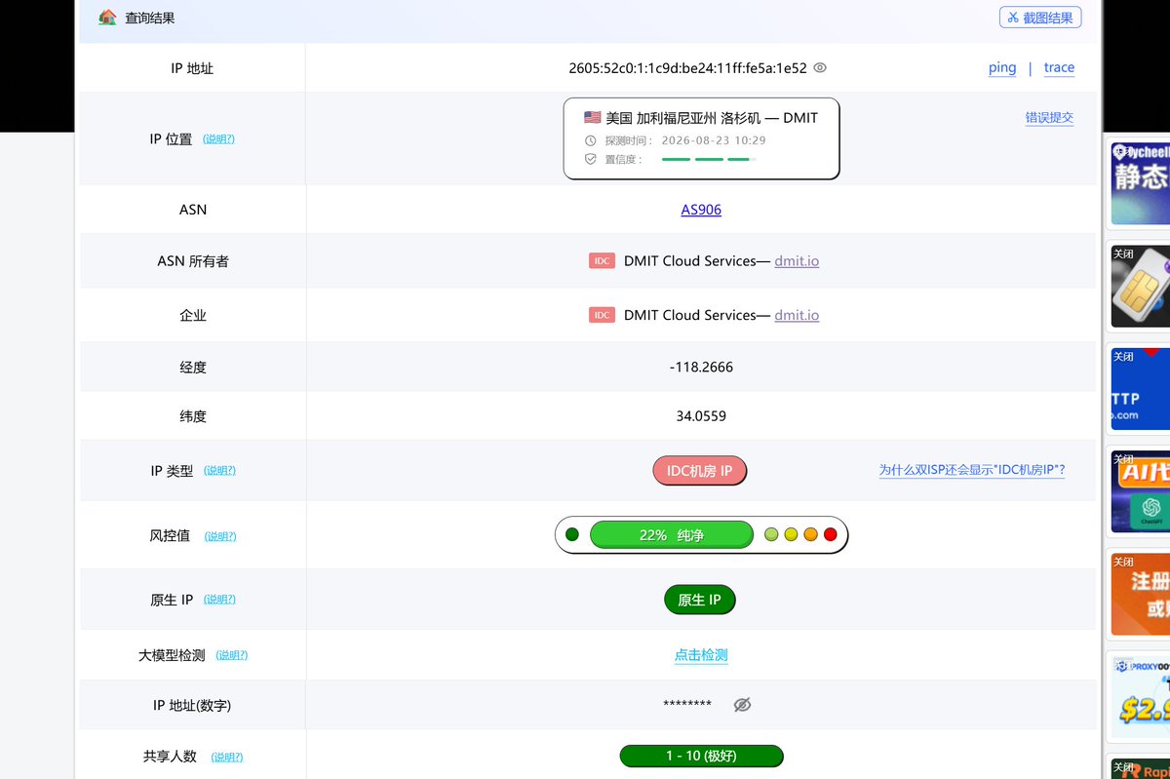Open the 说明? link beside 风控值
The width and height of the screenshot is (1170, 779).
point(220,536)
